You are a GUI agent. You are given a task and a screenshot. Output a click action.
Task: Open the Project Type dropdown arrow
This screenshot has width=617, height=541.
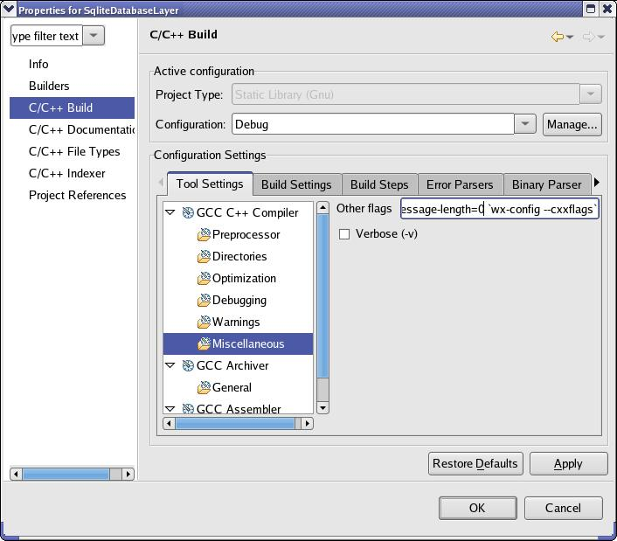pyautogui.click(x=590, y=94)
